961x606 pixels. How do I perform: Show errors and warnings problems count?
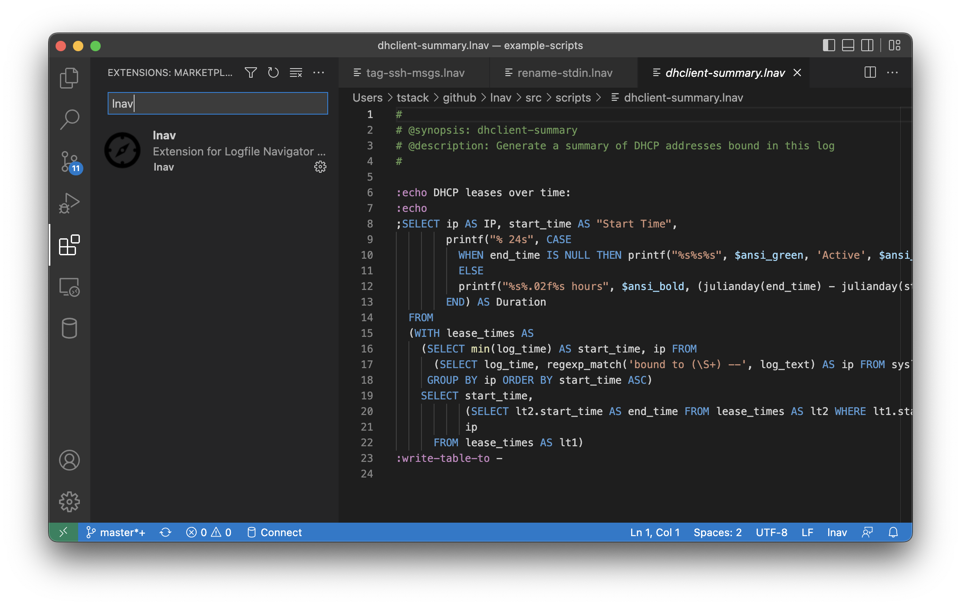coord(209,532)
